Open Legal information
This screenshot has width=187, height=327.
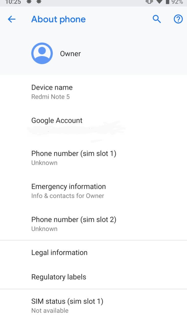point(93,252)
